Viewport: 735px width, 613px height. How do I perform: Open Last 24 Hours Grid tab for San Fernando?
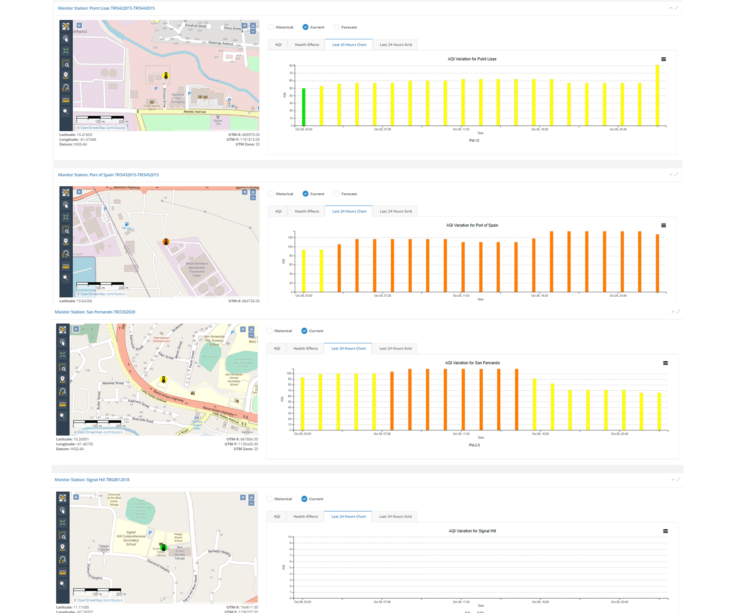click(x=395, y=348)
